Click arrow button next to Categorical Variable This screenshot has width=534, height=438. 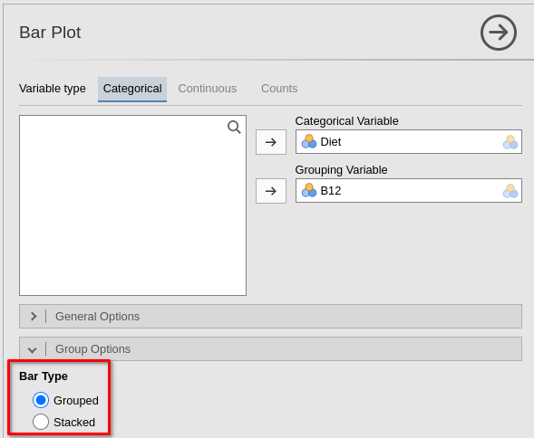271,142
